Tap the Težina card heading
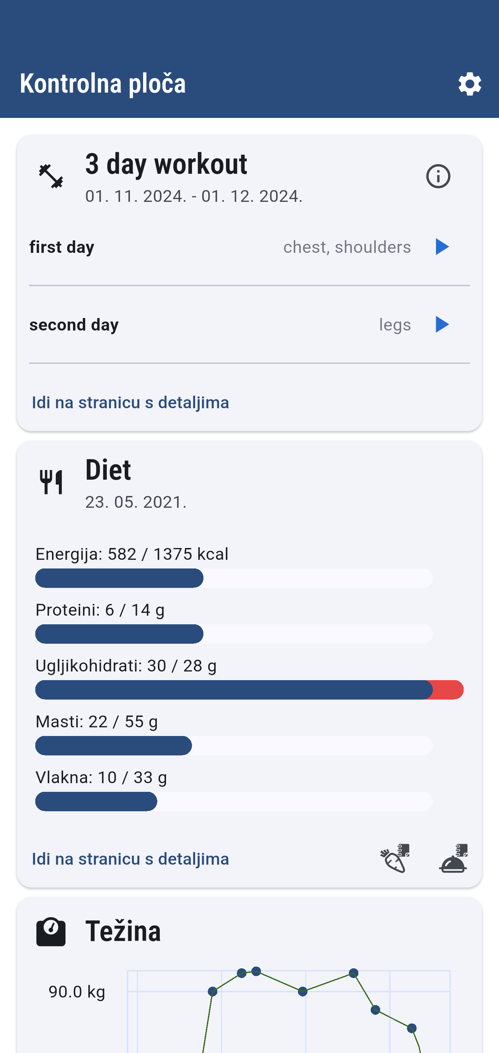The height and width of the screenshot is (1053, 499). point(123,931)
